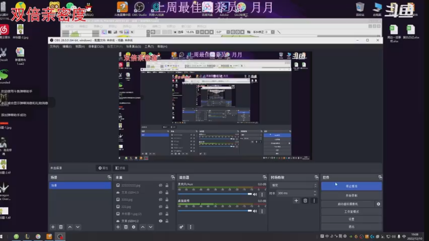Open mixer panel three-dot menu

(x=190, y=227)
